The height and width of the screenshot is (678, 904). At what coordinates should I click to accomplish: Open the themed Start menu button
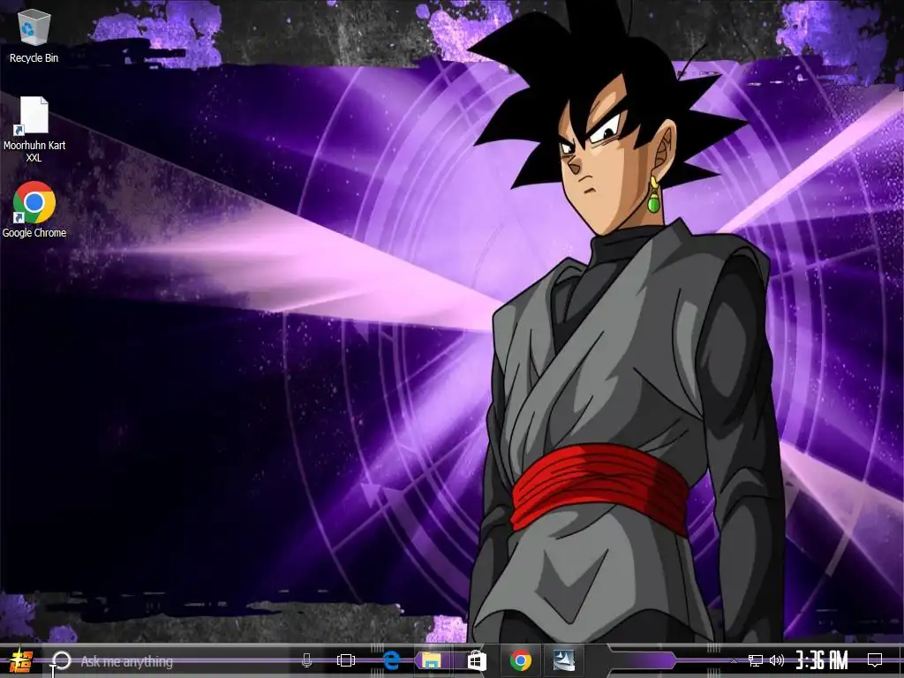(x=21, y=660)
